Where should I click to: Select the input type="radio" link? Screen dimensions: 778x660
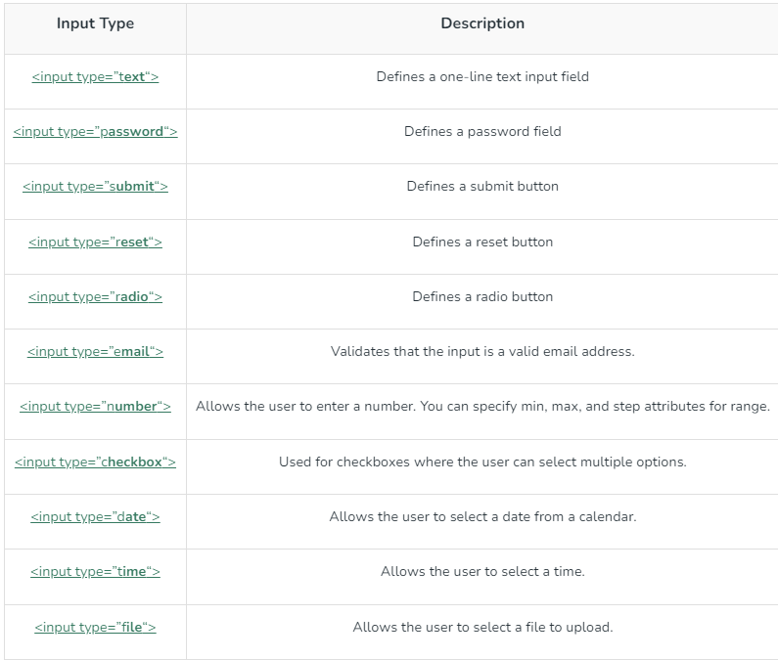coord(95,297)
